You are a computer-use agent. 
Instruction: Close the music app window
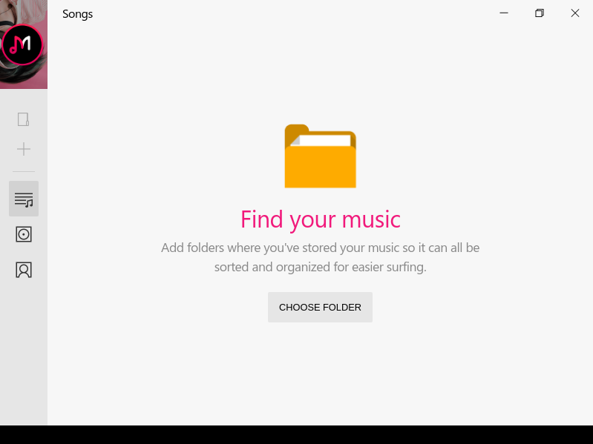coord(575,13)
